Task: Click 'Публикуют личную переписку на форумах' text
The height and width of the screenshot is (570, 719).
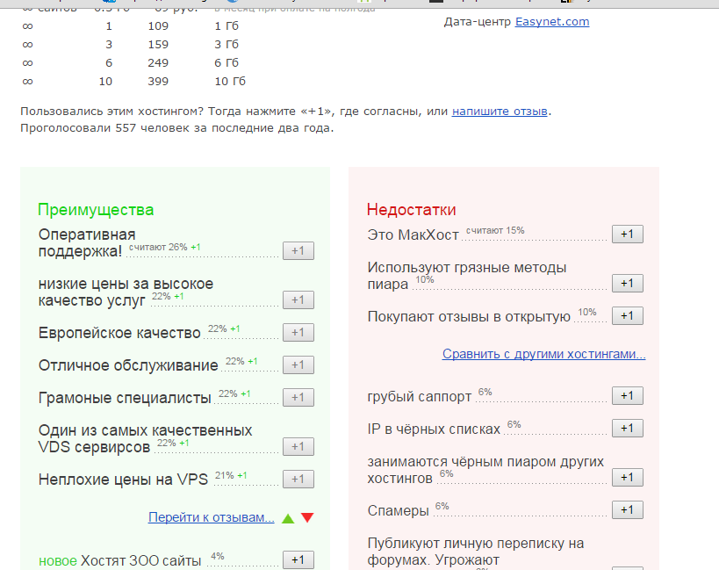Action: click(476, 552)
